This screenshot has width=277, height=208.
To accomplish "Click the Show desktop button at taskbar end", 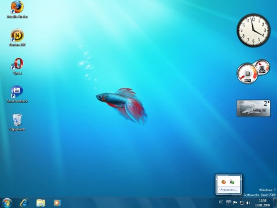I will [x=275, y=203].
